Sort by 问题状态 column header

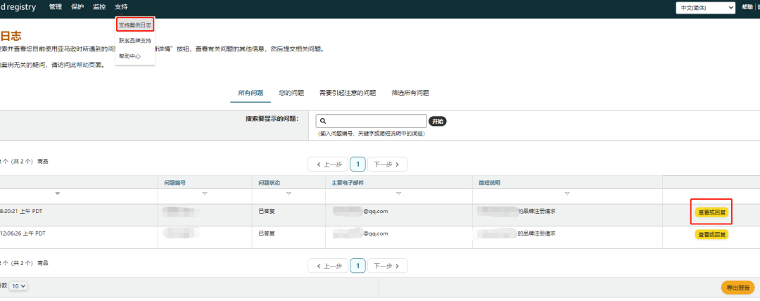(x=270, y=183)
